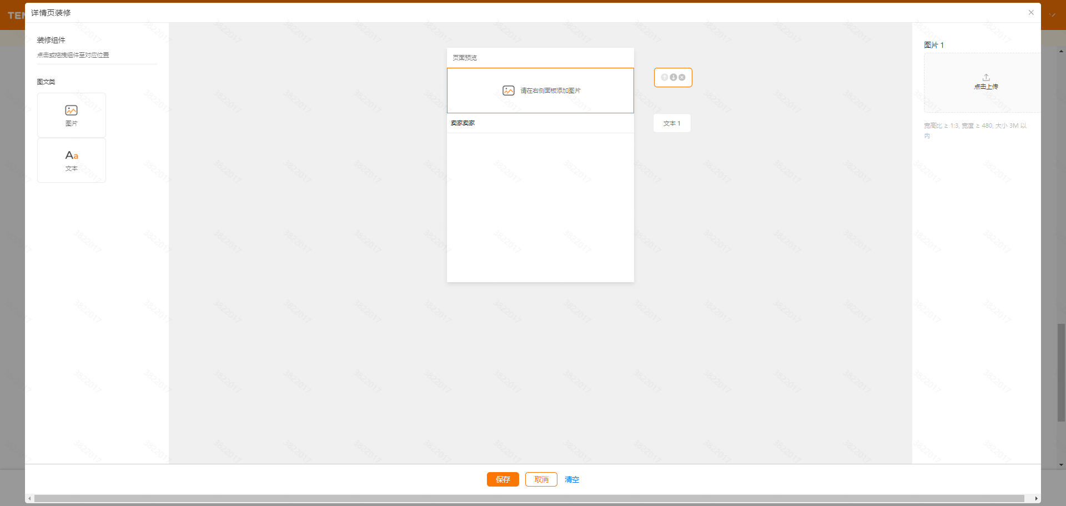
Task: Click the page vertical scrollbar thumb
Action: point(1061,372)
